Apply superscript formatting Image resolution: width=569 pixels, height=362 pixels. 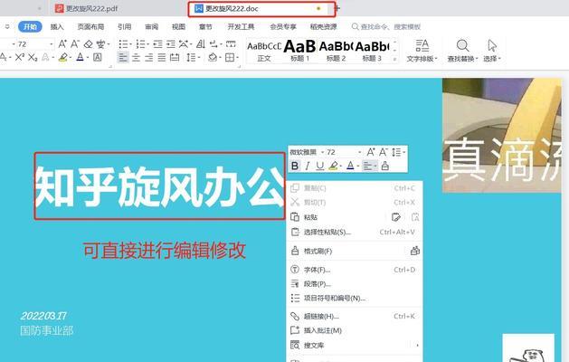20,57
